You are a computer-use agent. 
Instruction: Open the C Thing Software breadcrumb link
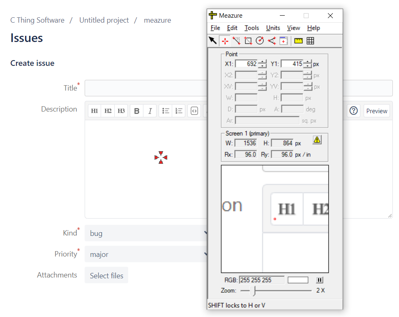pyautogui.click(x=37, y=20)
